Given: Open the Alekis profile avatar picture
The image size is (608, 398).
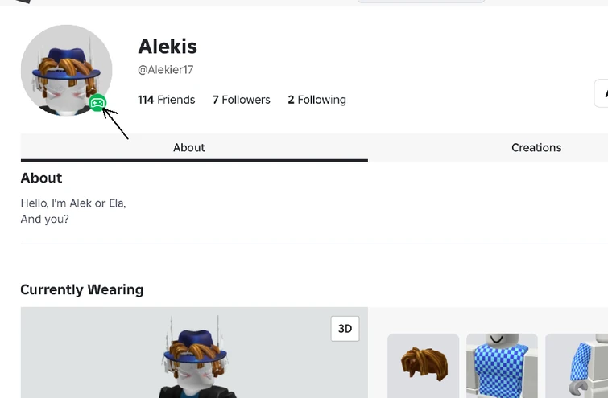Looking at the screenshot, I should (66, 71).
